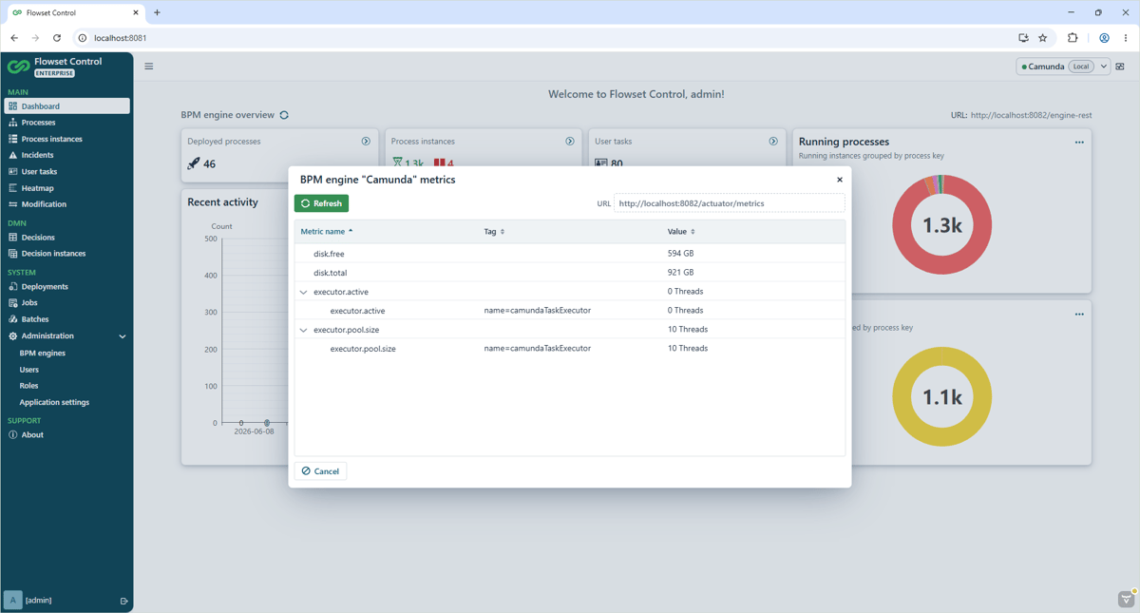Viewport: 1140px width, 613px height.
Task: Close the Flowset Control browser tab
Action: [x=136, y=12]
